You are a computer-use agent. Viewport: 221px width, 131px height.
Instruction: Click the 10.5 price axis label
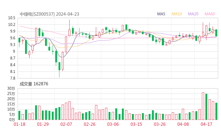click(x=12, y=18)
